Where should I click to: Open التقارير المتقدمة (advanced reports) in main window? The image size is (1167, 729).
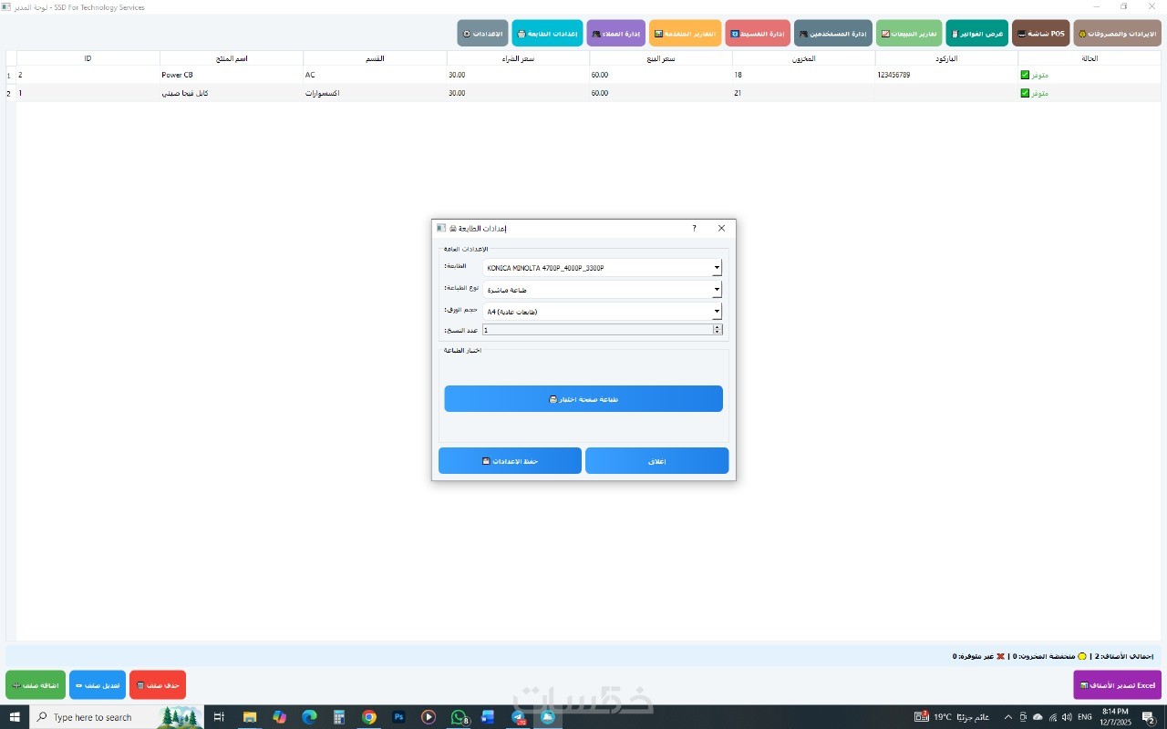click(685, 34)
